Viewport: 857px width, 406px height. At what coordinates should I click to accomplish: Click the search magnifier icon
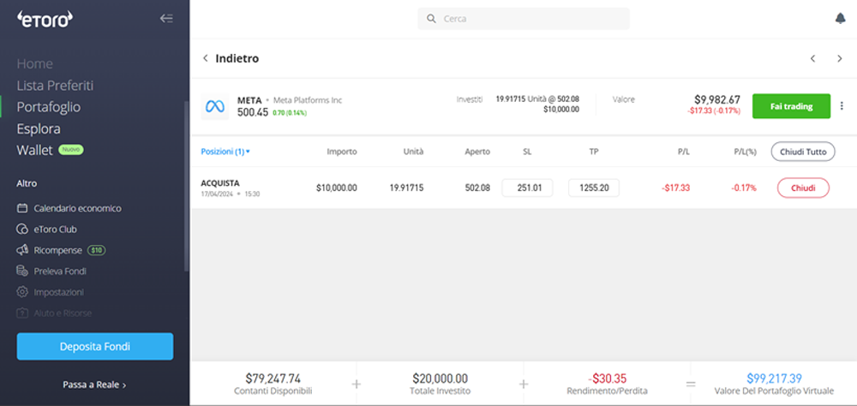[431, 19]
